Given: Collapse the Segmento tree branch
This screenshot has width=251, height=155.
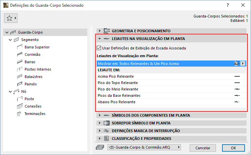Looking at the screenshot, I should 9,40.
